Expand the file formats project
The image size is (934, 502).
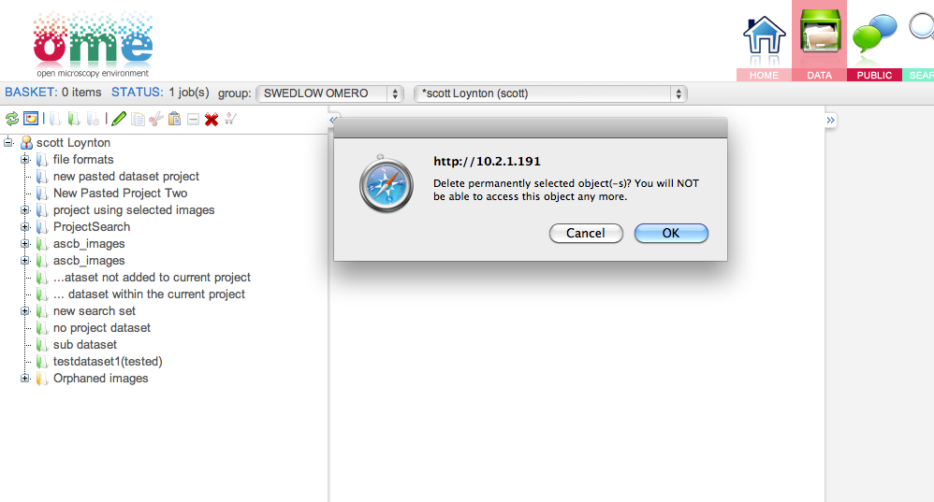(x=25, y=160)
